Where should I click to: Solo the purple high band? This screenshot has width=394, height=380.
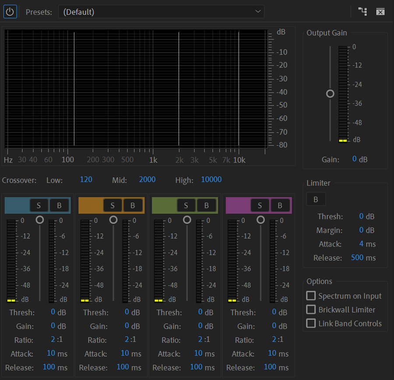pyautogui.click(x=260, y=205)
